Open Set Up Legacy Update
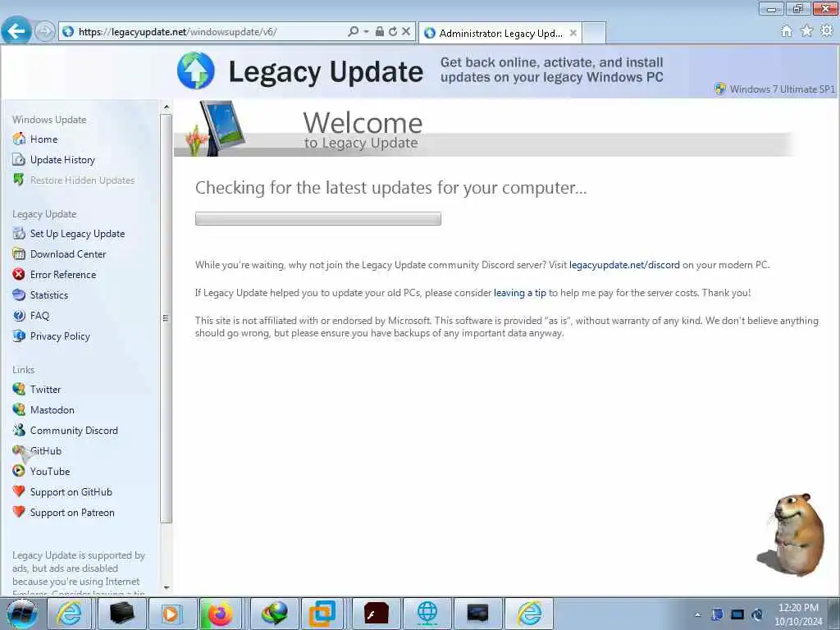The height and width of the screenshot is (630, 840). point(77,234)
